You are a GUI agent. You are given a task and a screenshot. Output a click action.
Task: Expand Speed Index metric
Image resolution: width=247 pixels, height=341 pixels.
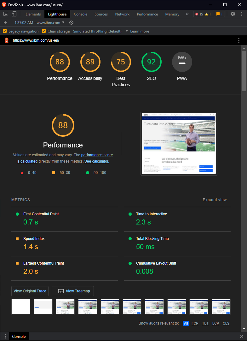(65, 244)
